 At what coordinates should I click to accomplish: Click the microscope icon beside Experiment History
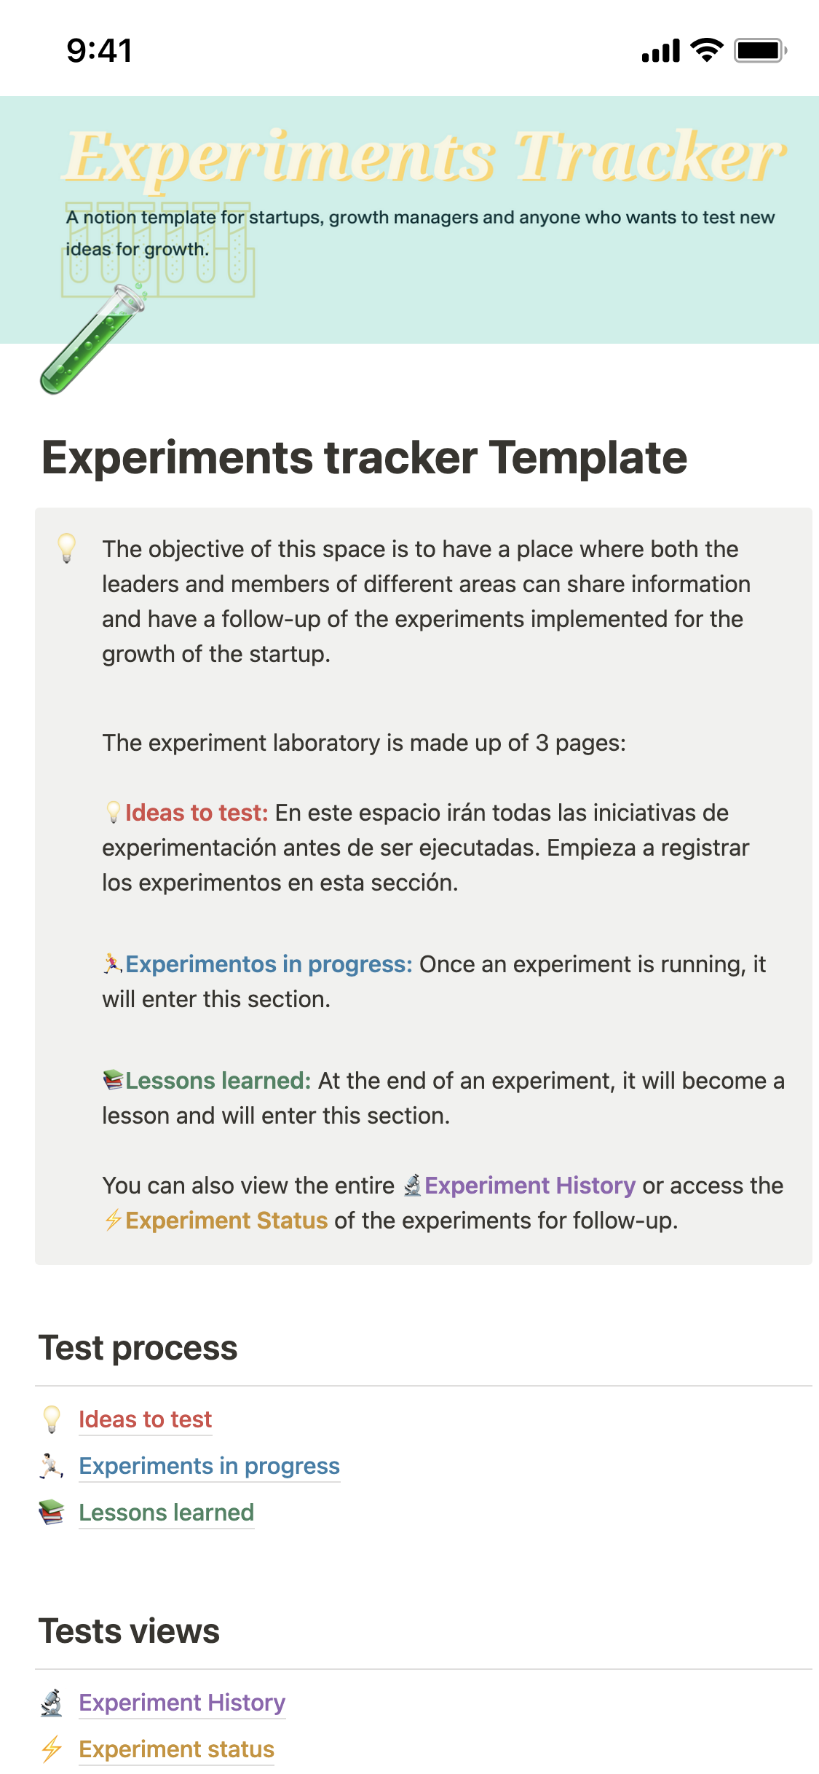[52, 1703]
